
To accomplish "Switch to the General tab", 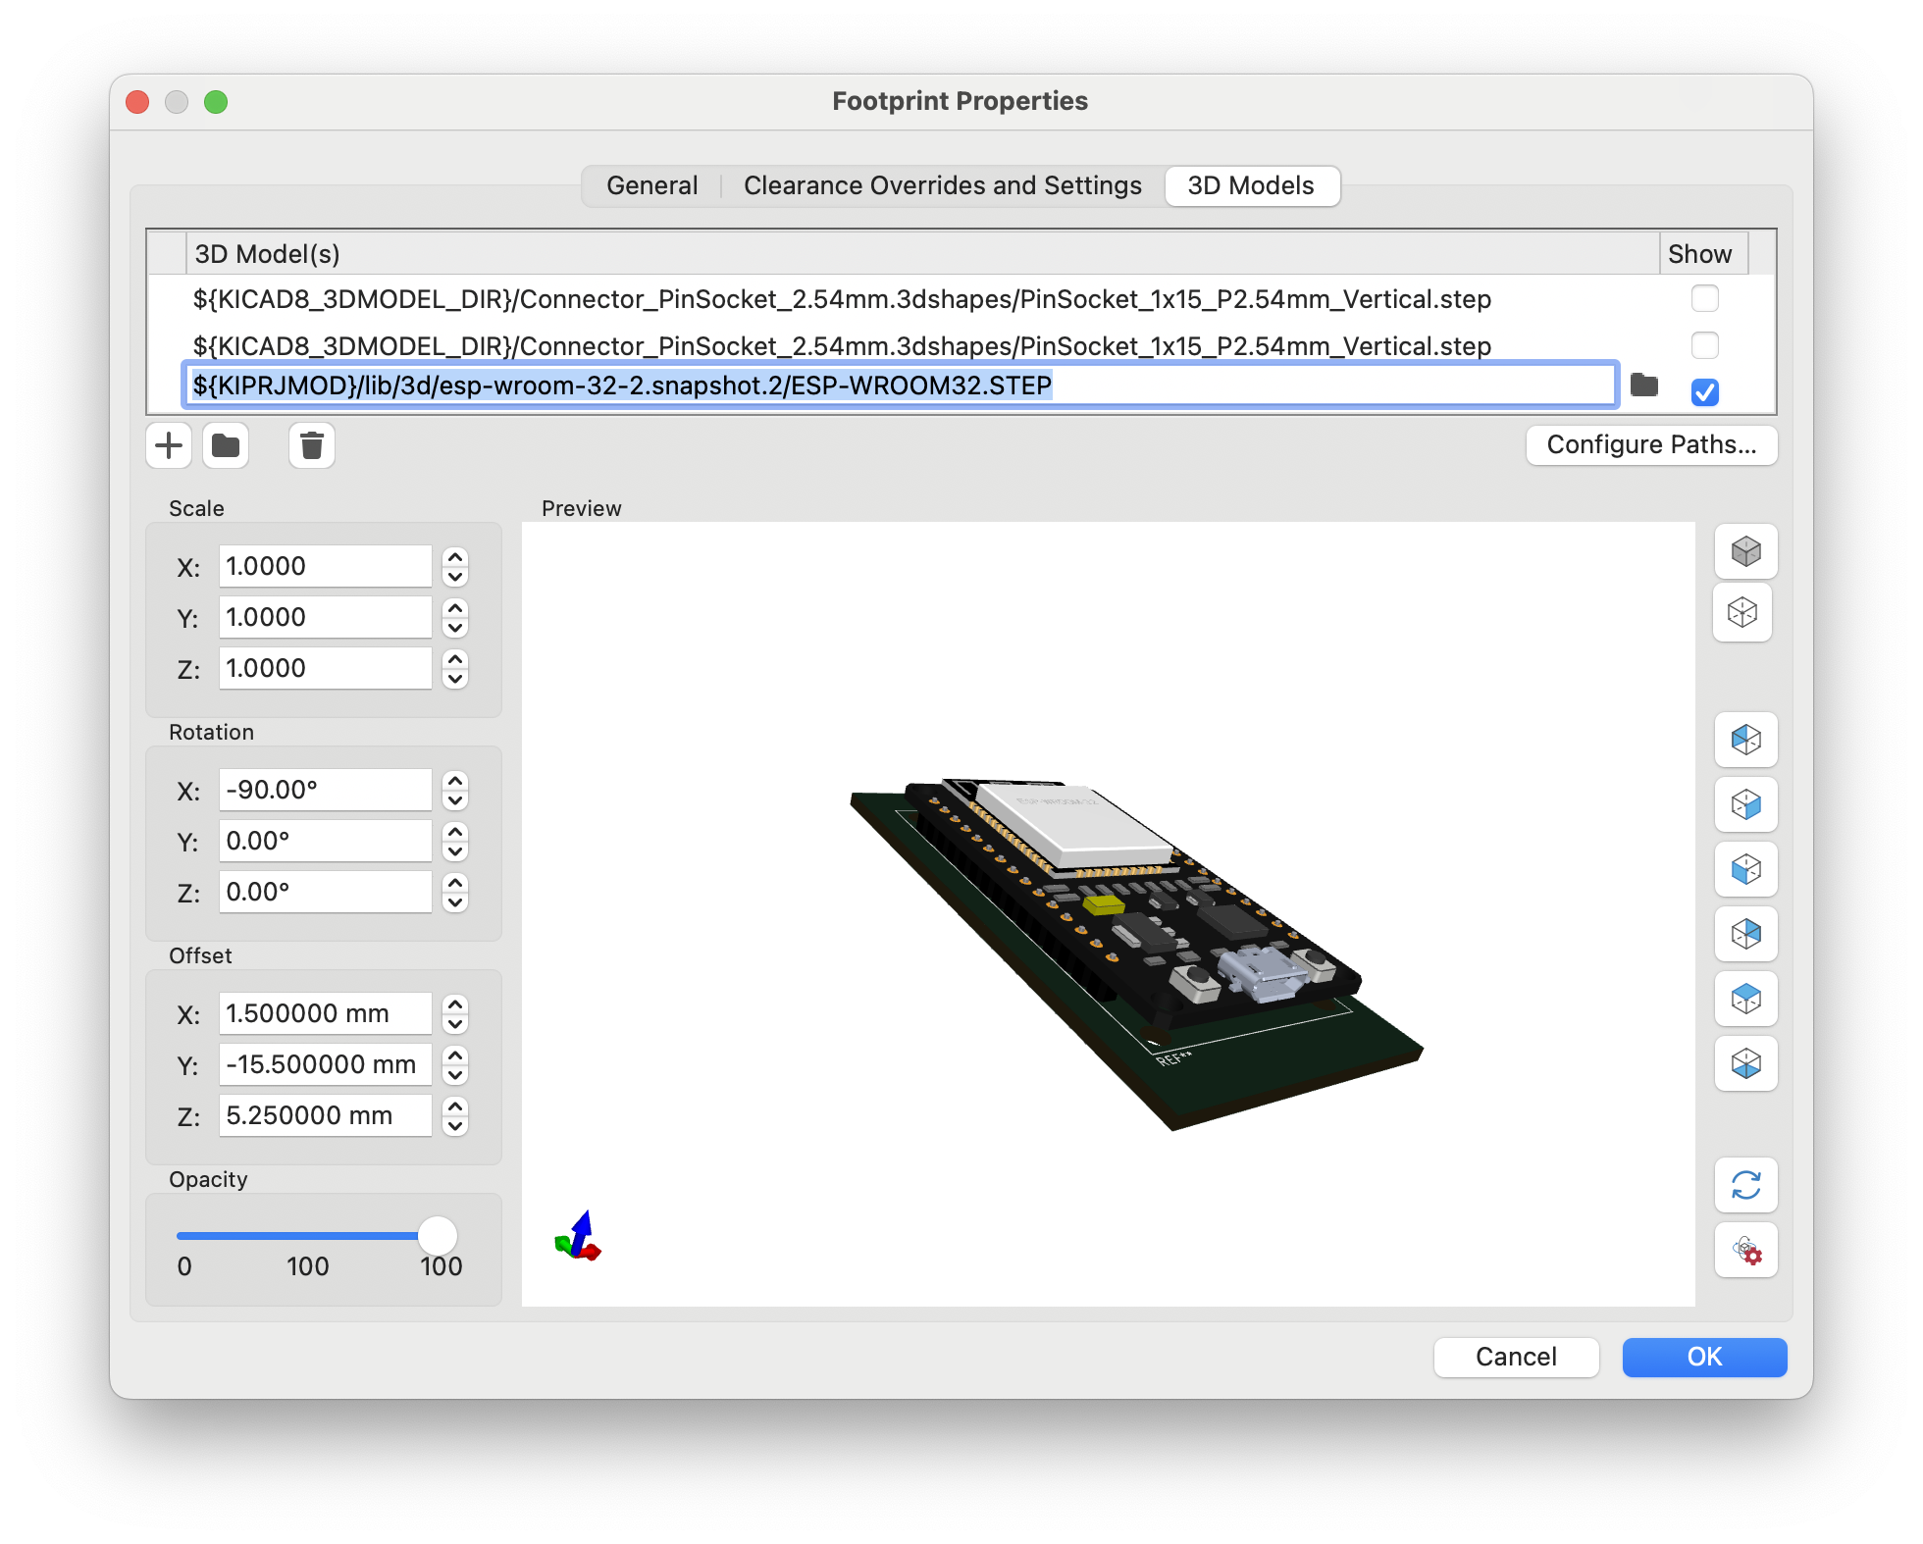I will point(651,185).
